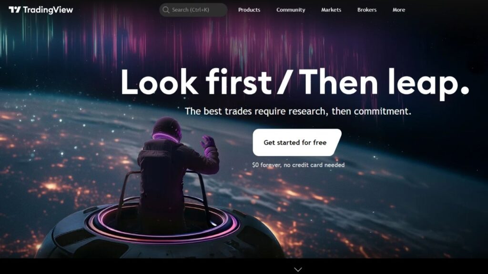Screen dimensions: 488x274
Task: Open the Community menu
Action: point(291,10)
